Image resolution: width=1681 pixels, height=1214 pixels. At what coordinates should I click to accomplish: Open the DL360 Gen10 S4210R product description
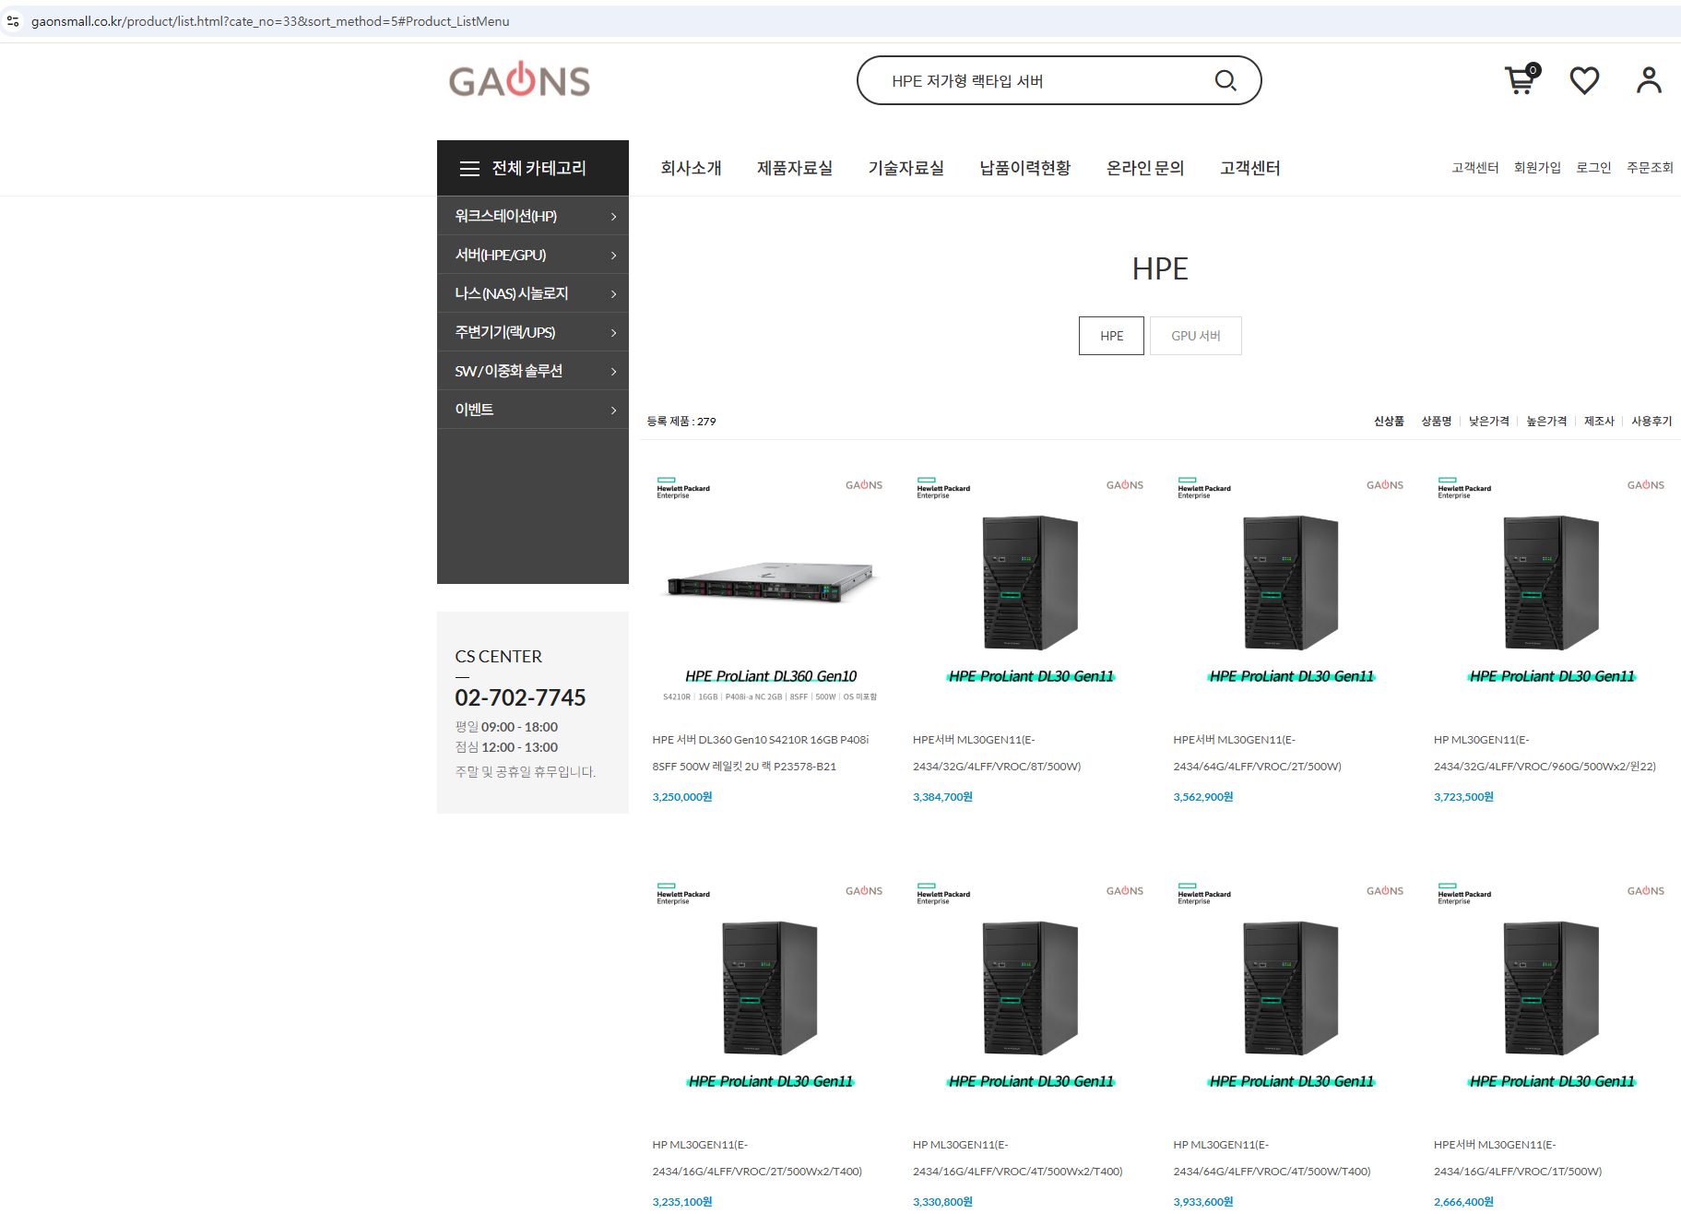point(761,753)
